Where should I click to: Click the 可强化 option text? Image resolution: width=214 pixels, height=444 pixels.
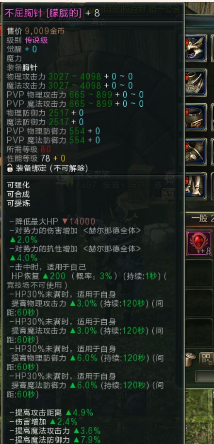click(x=18, y=185)
